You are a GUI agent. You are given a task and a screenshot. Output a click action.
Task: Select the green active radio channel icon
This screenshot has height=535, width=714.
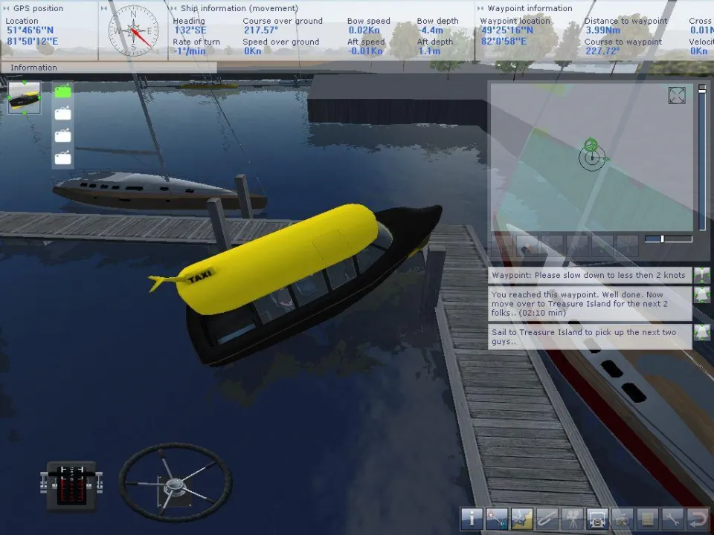click(63, 92)
